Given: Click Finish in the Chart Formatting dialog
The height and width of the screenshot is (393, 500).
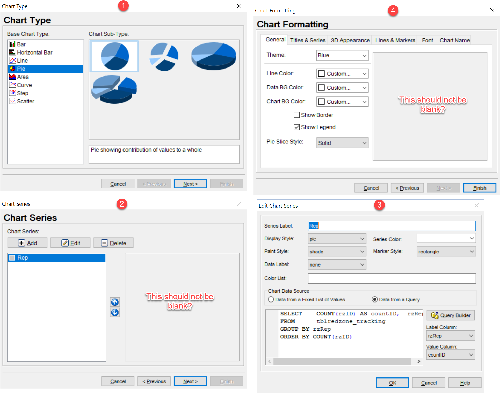Looking at the screenshot, I should point(480,188).
